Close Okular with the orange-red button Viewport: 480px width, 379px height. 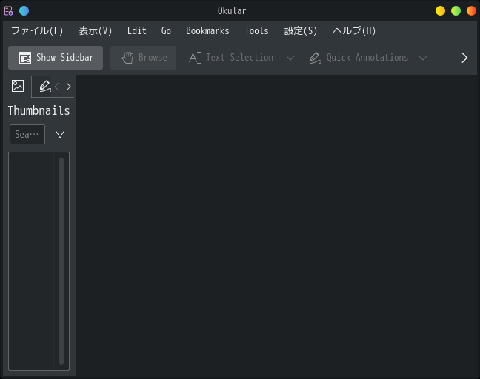point(471,10)
